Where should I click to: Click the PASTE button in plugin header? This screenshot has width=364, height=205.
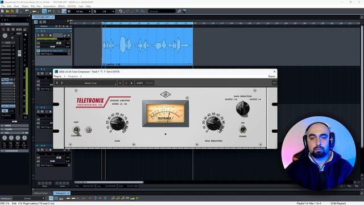coord(149,83)
